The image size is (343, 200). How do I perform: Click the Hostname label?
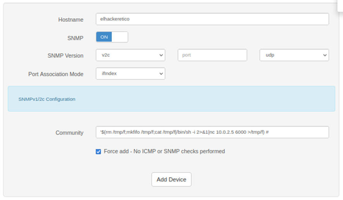[x=71, y=19]
